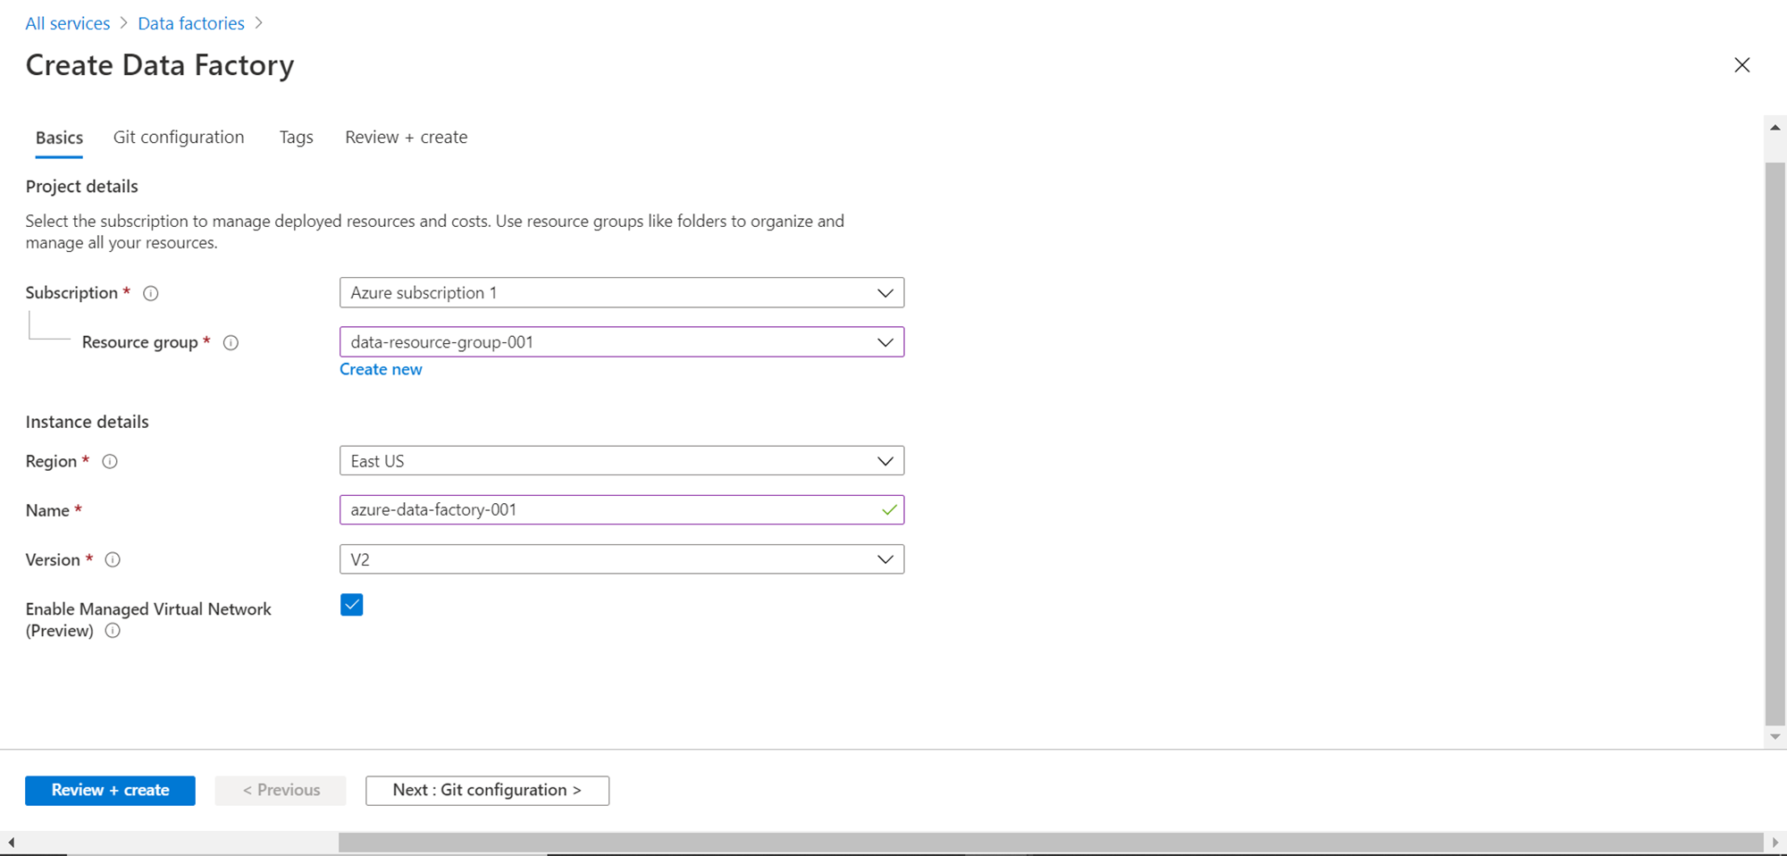Switch to the Tags tab
Viewport: 1787px width, 856px height.
[296, 138]
